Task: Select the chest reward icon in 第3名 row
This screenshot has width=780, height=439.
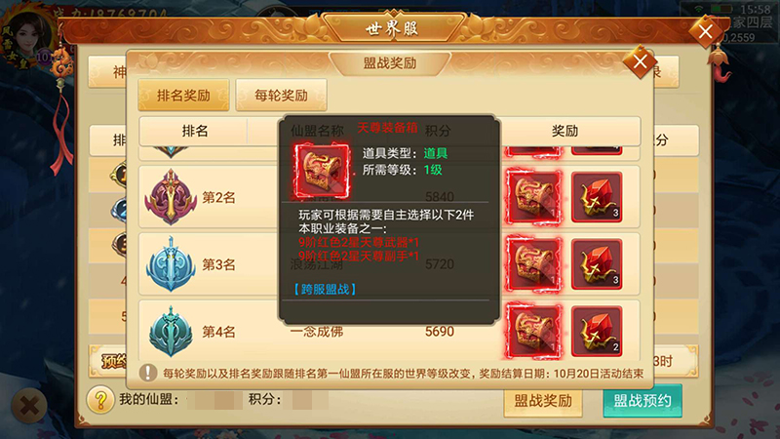Action: point(533,264)
